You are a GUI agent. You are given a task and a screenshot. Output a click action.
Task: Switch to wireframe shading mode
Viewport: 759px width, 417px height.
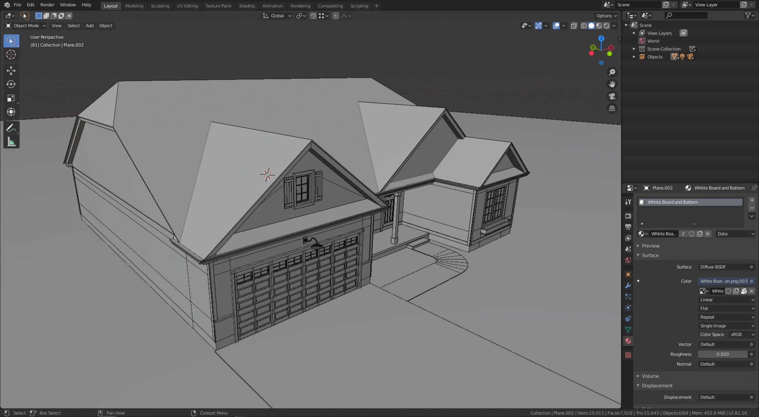583,26
